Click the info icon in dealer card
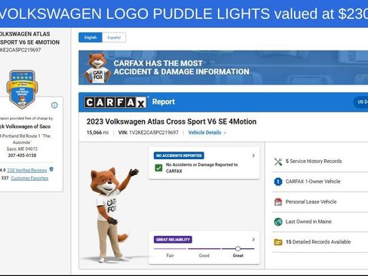 point(54,105)
